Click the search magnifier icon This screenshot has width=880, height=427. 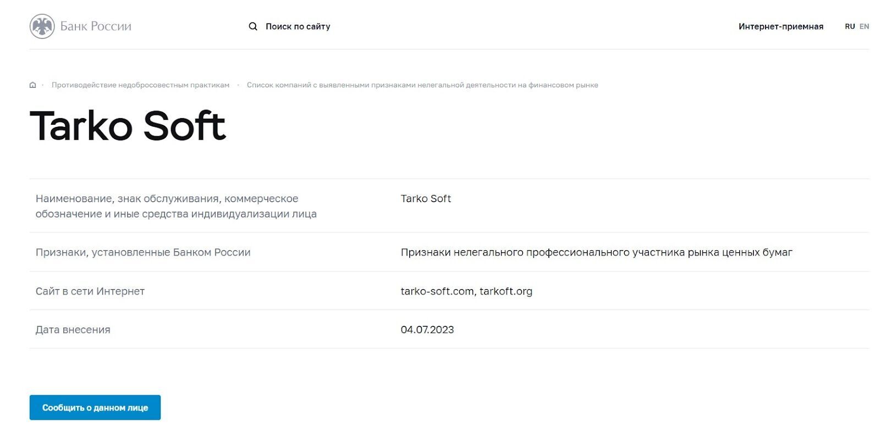click(x=253, y=26)
